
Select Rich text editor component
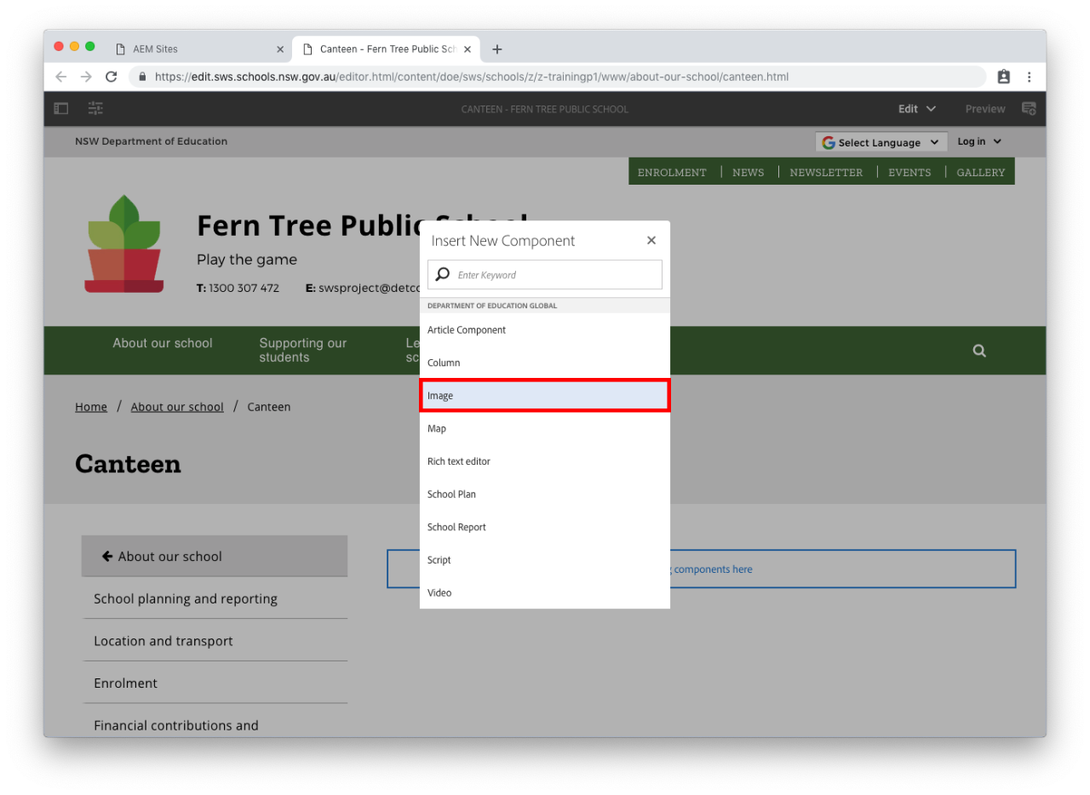545,461
